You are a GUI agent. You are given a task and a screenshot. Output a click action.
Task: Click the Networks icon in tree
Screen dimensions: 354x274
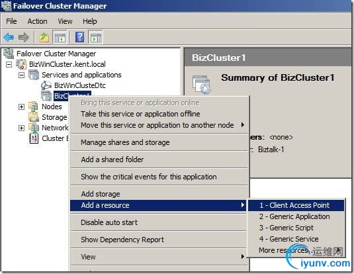click(34, 128)
